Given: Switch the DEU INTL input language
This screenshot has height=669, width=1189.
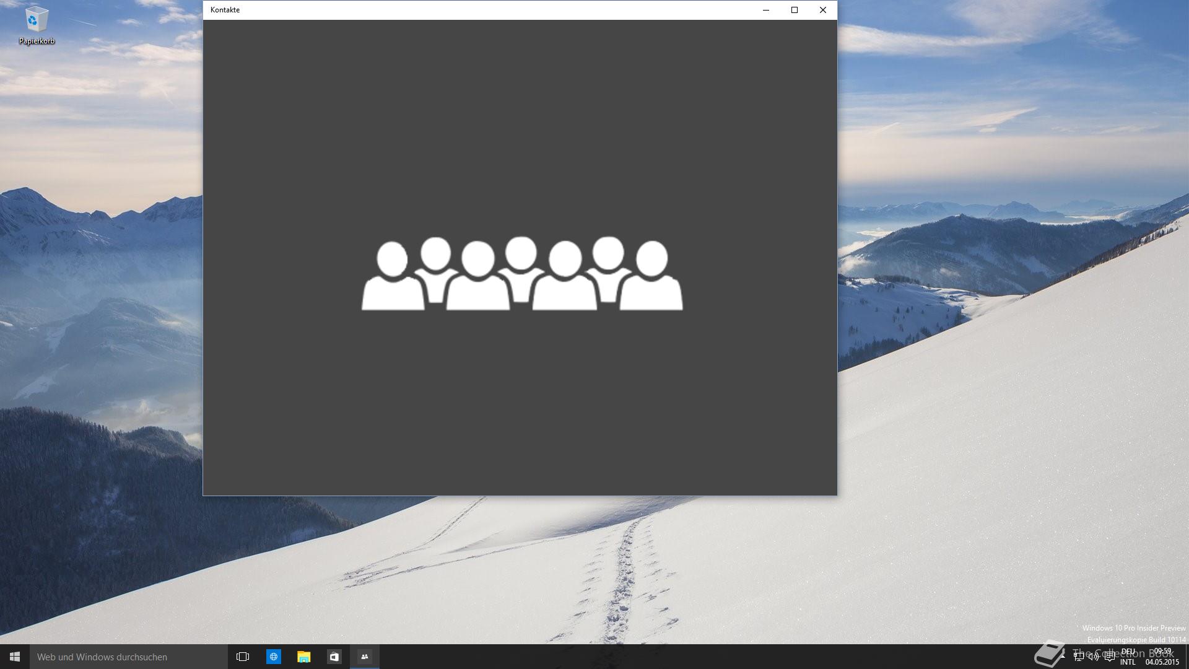Looking at the screenshot, I should click(x=1128, y=657).
